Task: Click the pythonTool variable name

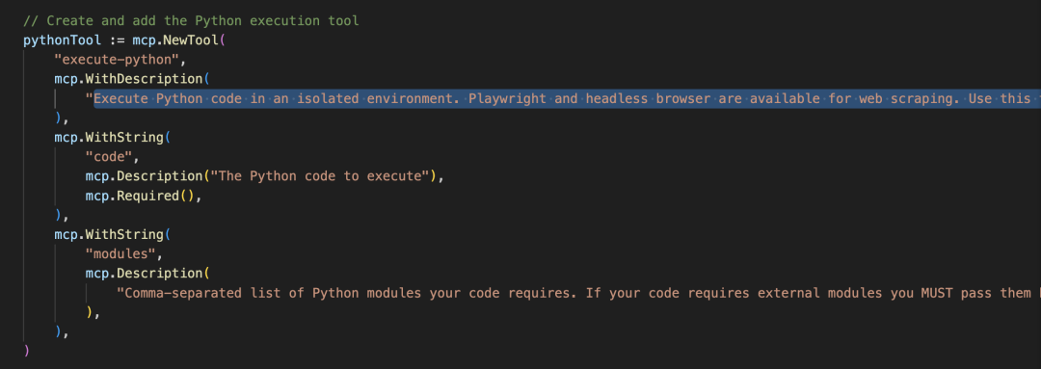Action: [63, 40]
